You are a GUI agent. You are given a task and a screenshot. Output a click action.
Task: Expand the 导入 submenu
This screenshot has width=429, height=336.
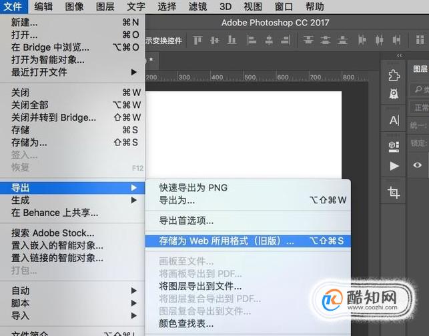(73, 316)
